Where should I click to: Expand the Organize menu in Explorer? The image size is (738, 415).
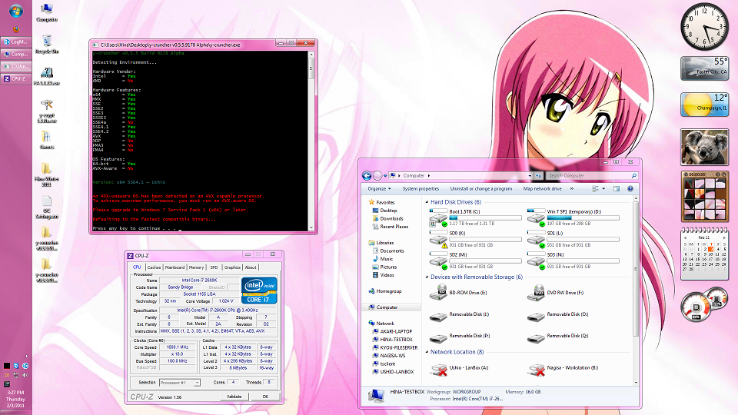click(379, 188)
